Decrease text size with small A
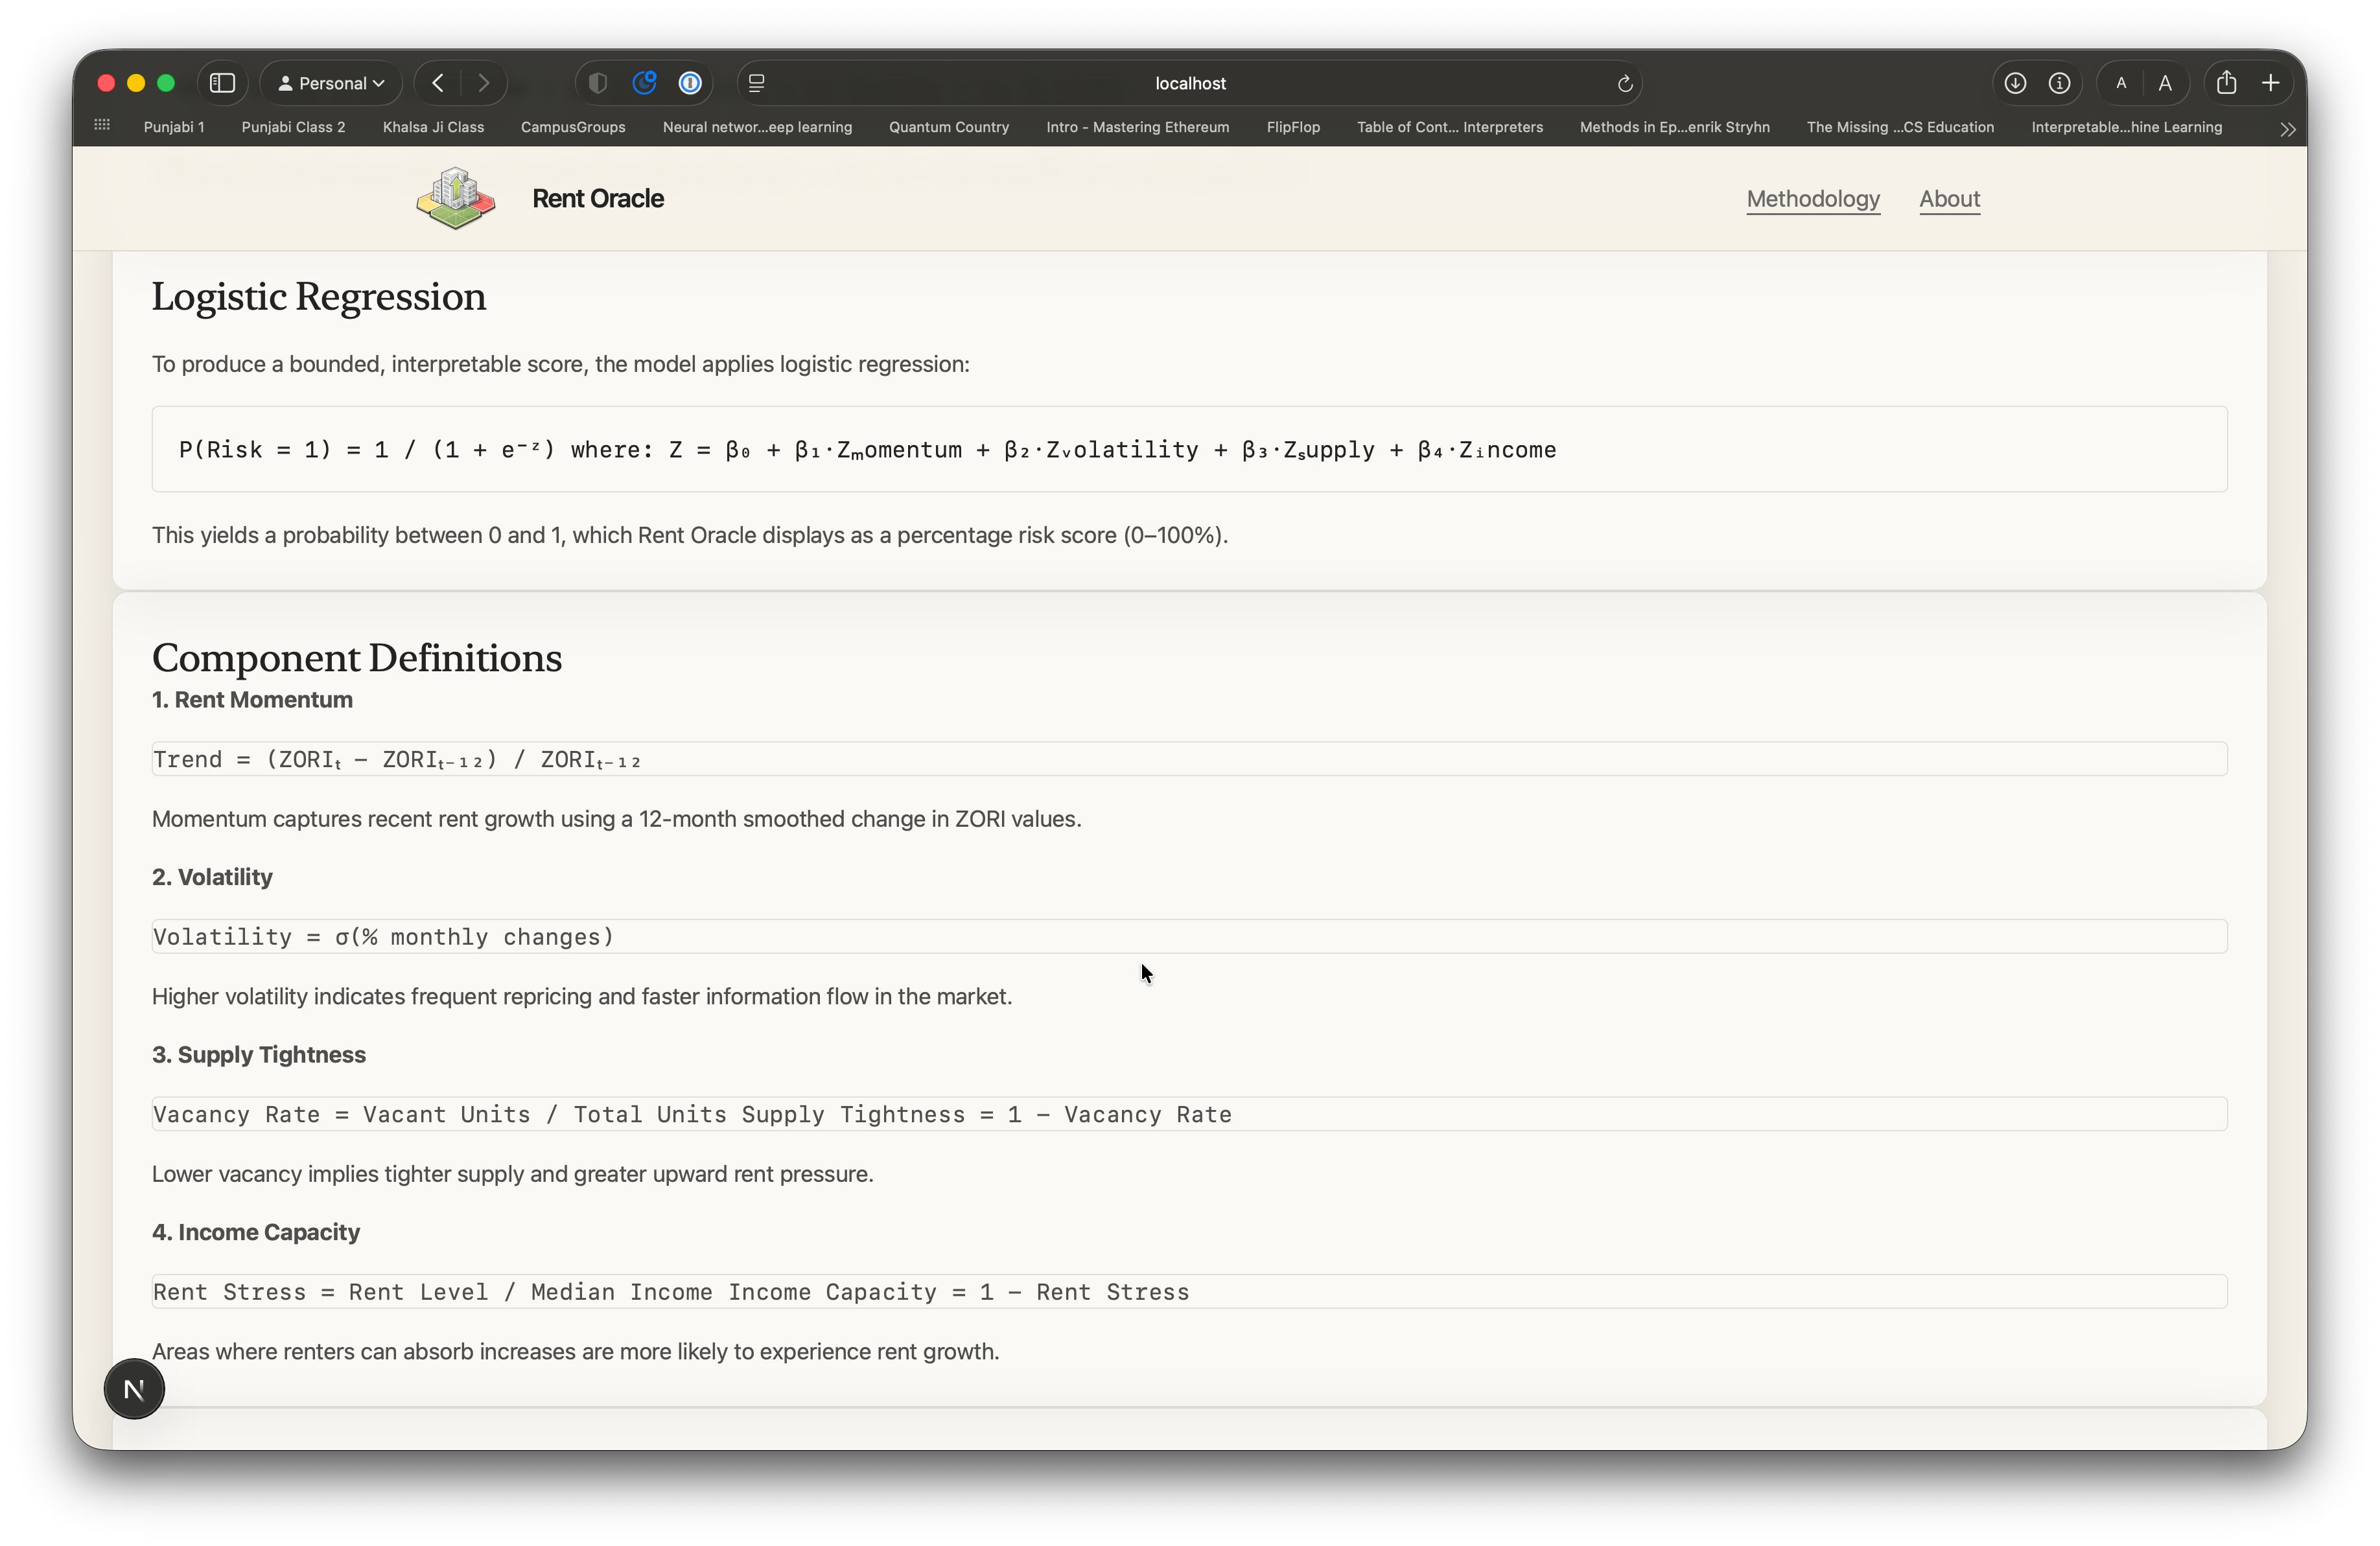 tap(2121, 83)
